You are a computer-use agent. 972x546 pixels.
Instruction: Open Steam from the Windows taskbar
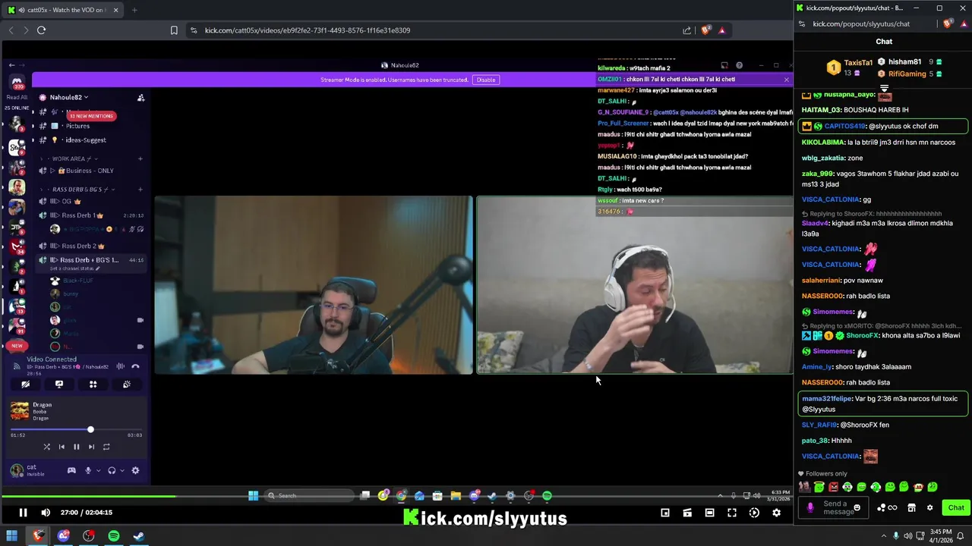tap(139, 536)
